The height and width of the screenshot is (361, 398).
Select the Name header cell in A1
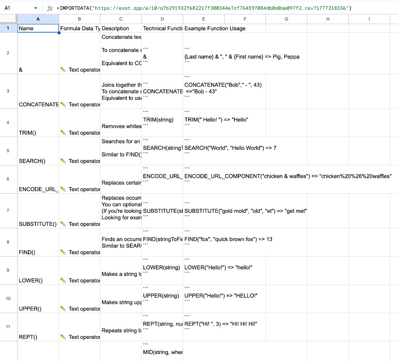coord(38,28)
